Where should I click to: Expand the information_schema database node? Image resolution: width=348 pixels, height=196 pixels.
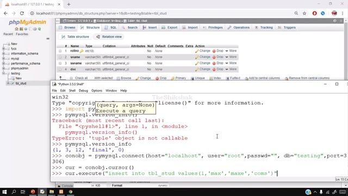pyautogui.click(x=4, y=53)
